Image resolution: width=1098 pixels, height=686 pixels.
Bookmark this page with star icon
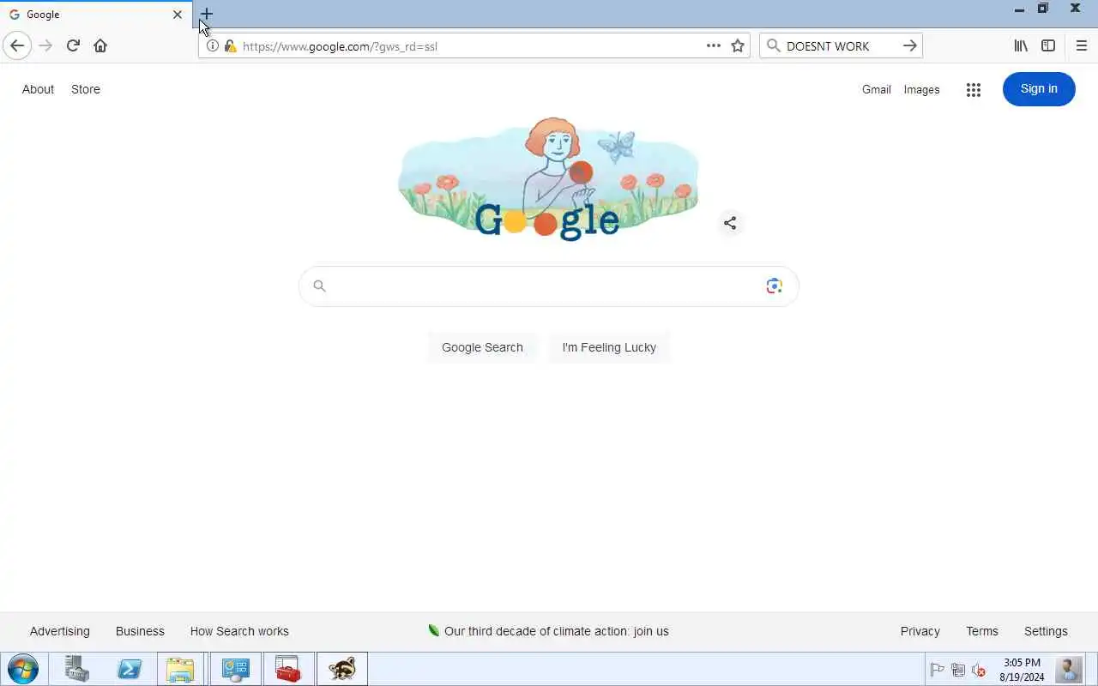[x=738, y=45]
